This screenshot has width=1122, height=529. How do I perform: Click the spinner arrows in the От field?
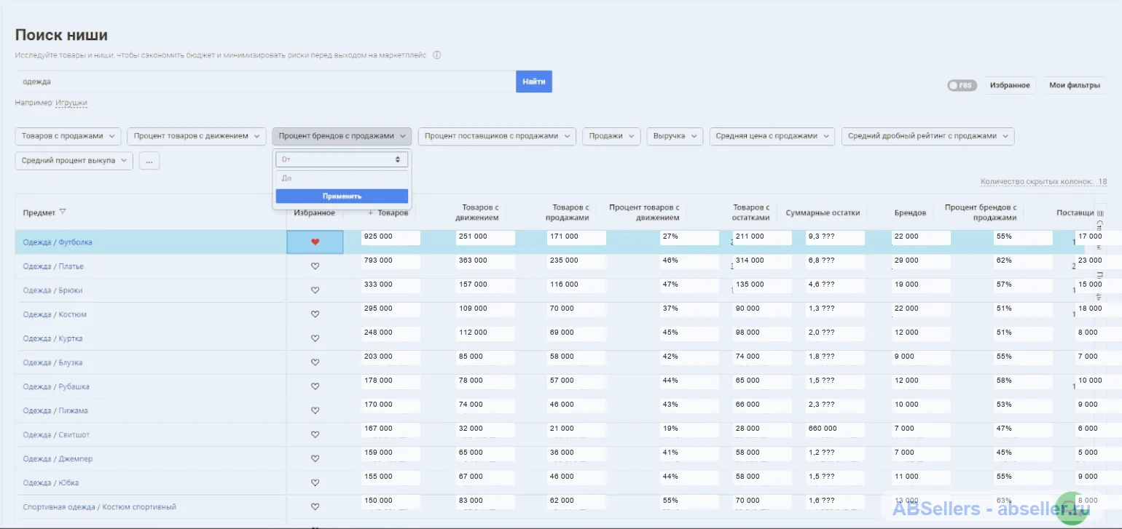[398, 159]
